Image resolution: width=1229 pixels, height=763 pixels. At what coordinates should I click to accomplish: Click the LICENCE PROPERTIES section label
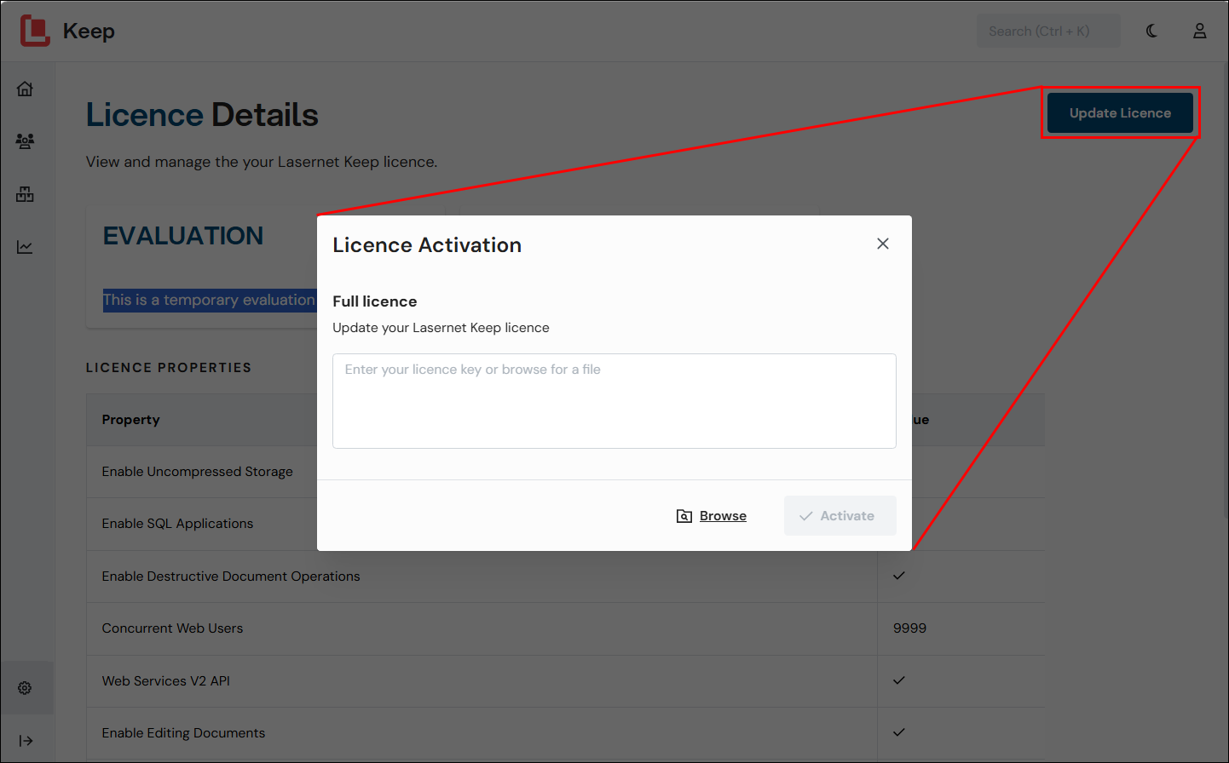click(169, 368)
